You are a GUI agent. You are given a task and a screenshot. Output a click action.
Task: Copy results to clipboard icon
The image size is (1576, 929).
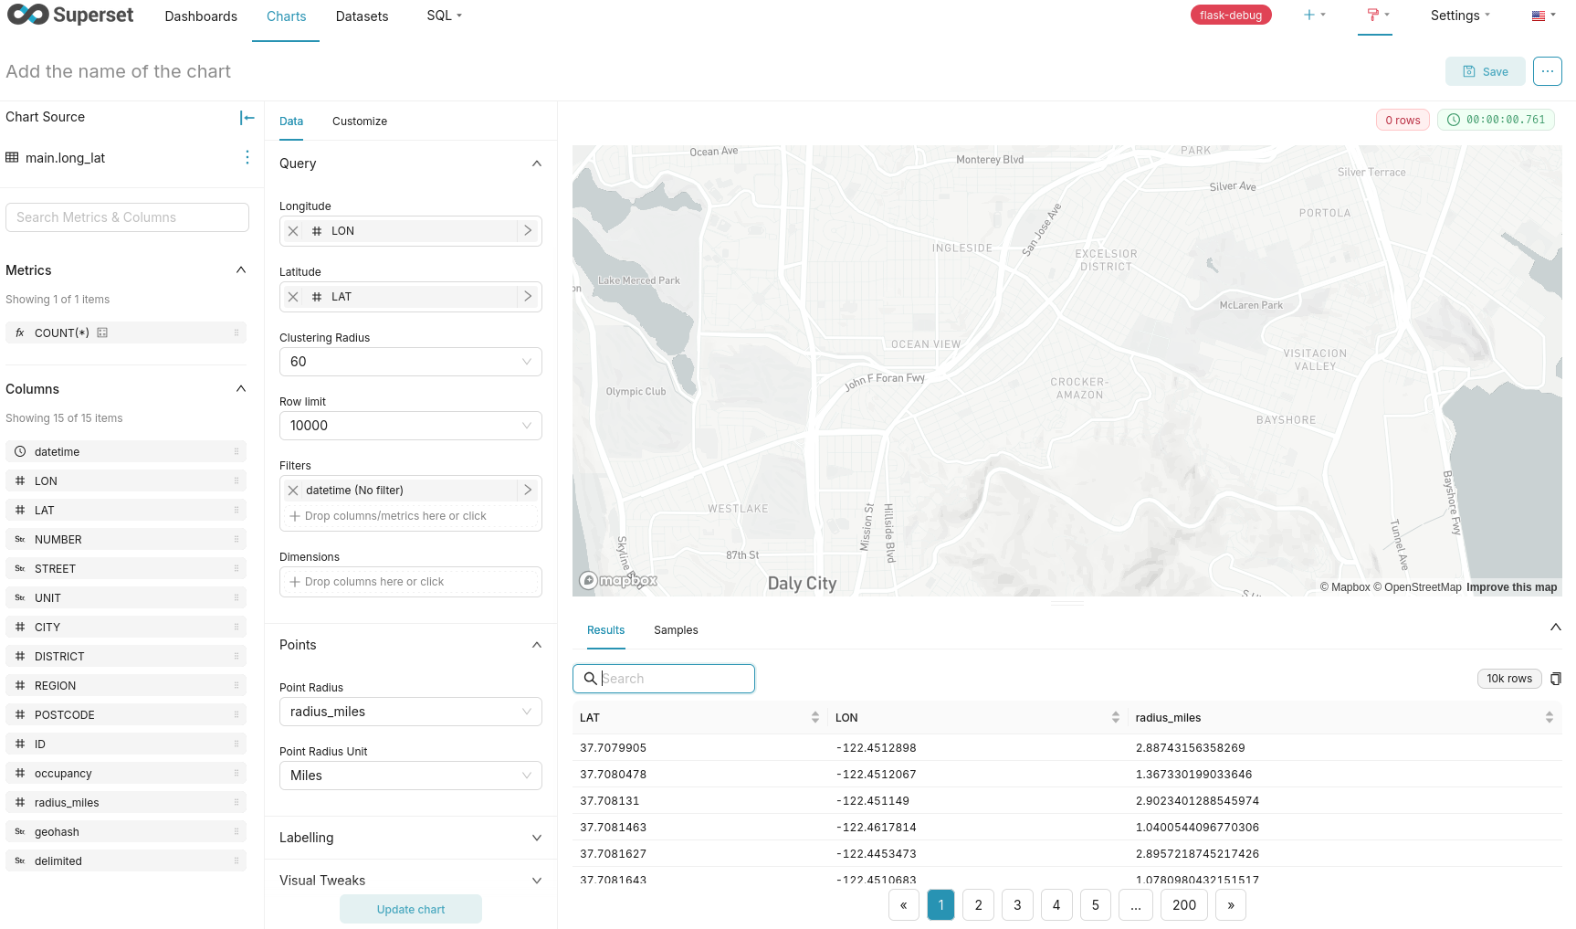click(x=1556, y=679)
